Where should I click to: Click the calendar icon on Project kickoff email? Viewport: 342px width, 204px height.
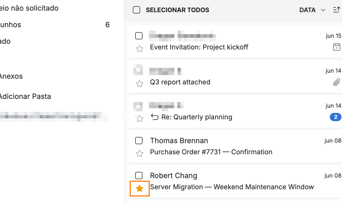337,47
